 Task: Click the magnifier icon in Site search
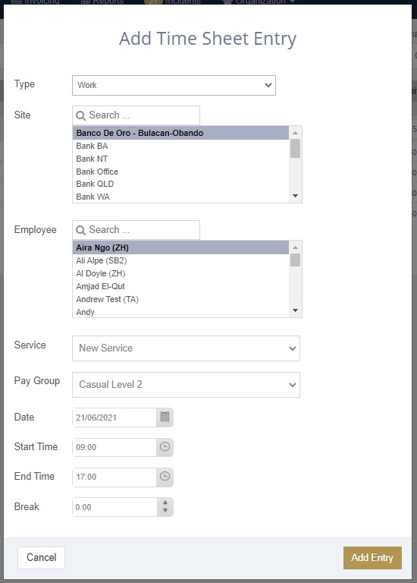pos(80,115)
